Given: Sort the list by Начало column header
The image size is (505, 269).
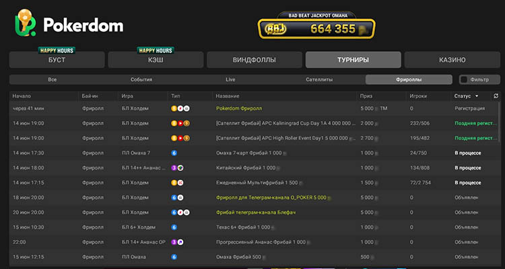Looking at the screenshot, I should (x=22, y=96).
